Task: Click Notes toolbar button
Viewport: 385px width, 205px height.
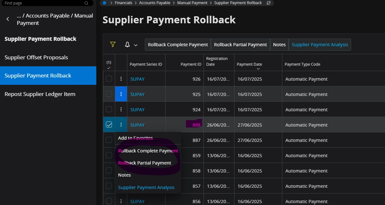Action: [x=279, y=45]
